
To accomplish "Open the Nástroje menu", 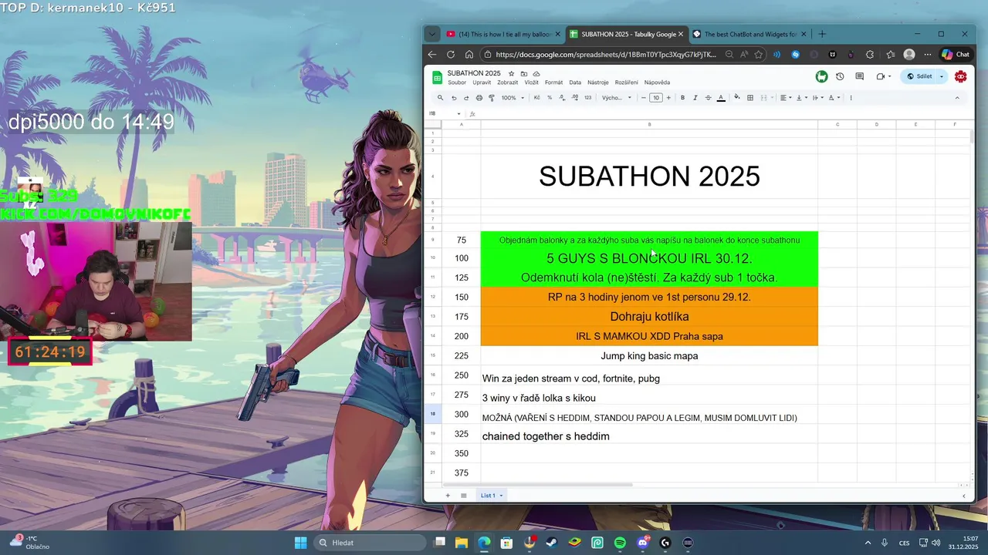I will tap(598, 82).
